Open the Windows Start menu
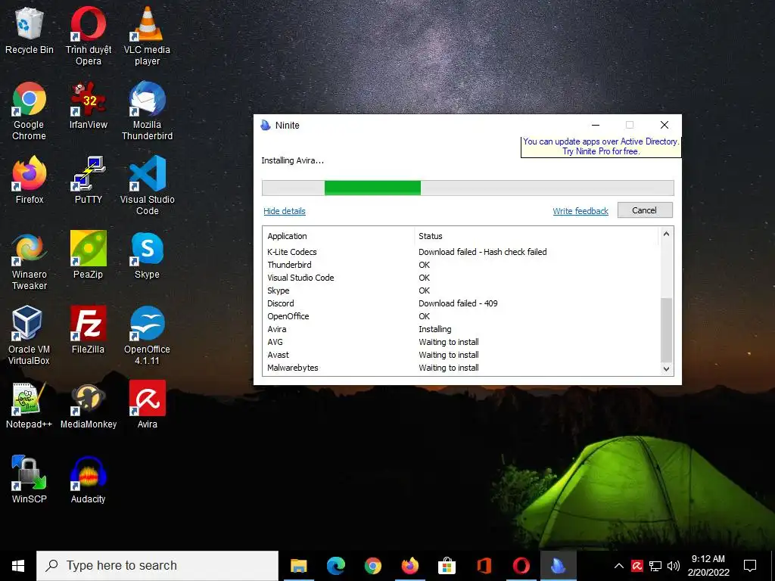Viewport: 775px width, 581px height. click(18, 566)
